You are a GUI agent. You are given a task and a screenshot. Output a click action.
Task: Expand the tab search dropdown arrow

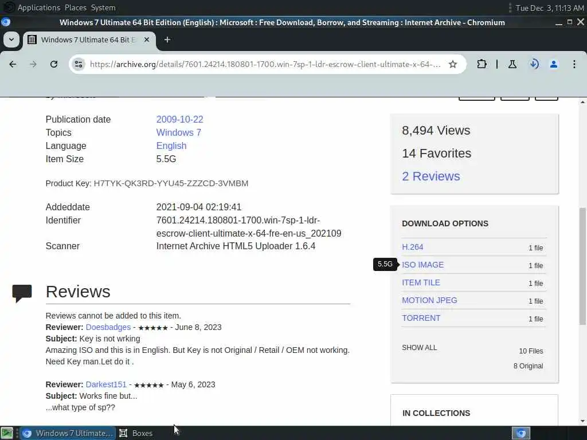[11, 40]
